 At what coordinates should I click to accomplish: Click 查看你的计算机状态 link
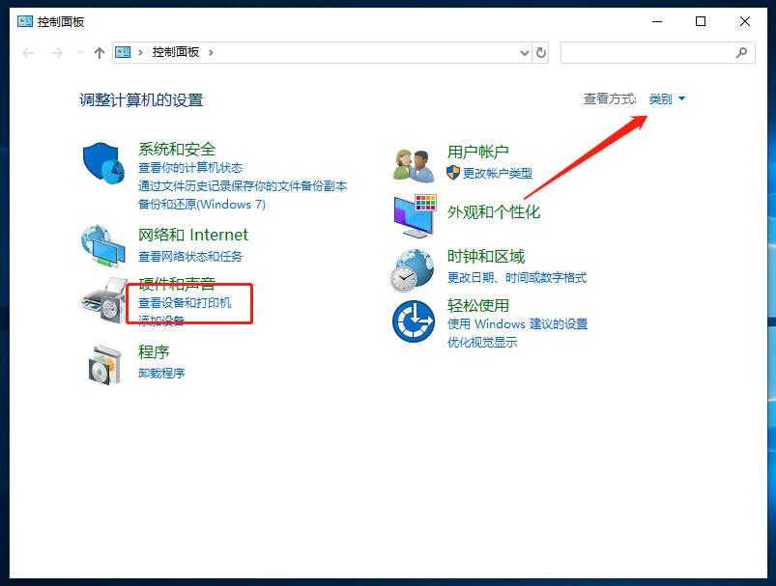point(190,168)
